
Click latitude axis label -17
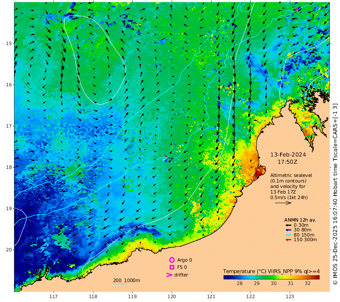tap(8, 126)
